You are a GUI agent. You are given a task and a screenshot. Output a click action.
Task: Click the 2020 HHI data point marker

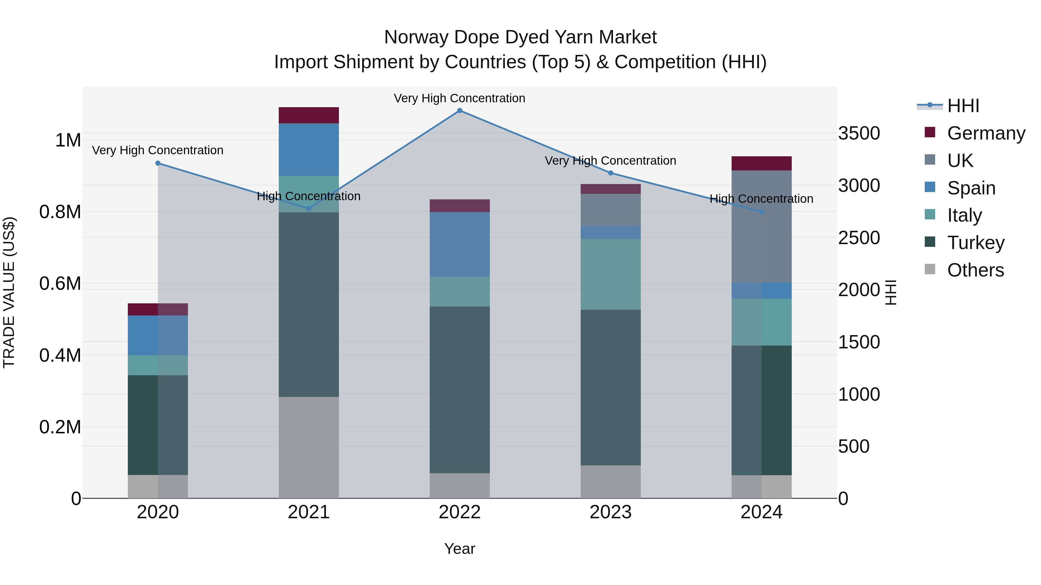point(158,163)
